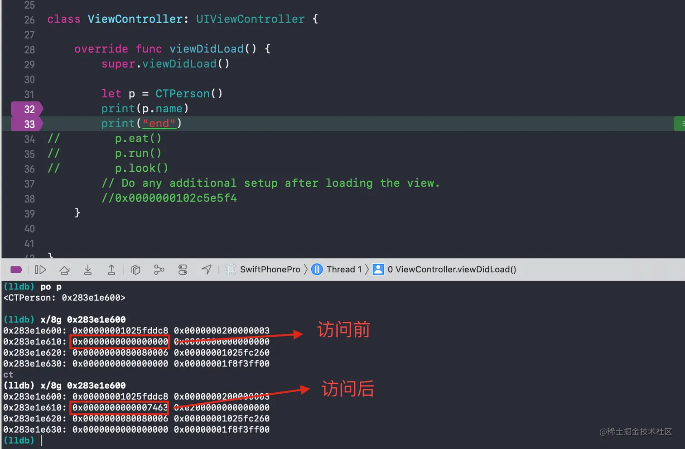
Task: Click 'let' keyword on line 31
Action: [111, 93]
